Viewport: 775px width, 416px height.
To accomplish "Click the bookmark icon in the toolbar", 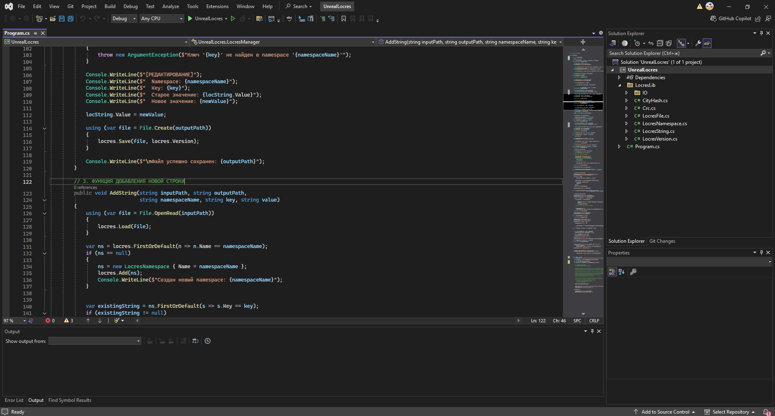I will click(x=344, y=19).
